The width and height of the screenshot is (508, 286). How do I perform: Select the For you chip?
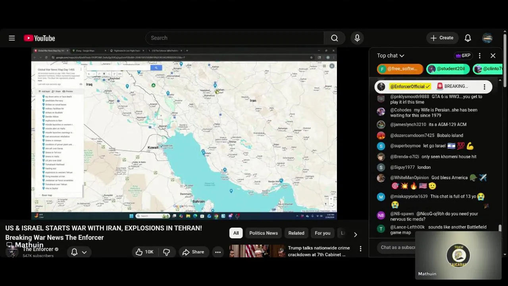click(x=323, y=233)
